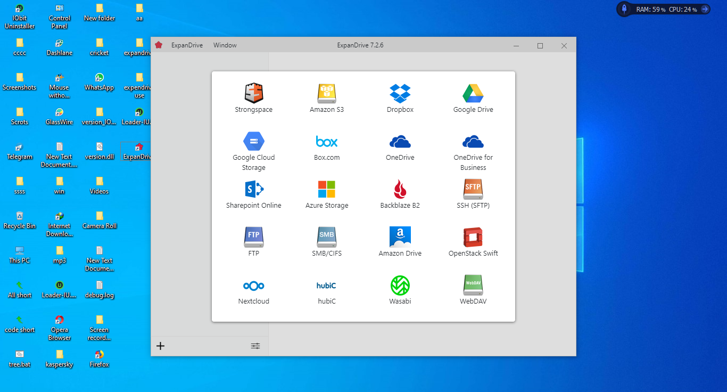Open ExpanDrive settings sliders icon
727x392 pixels.
[x=255, y=346]
